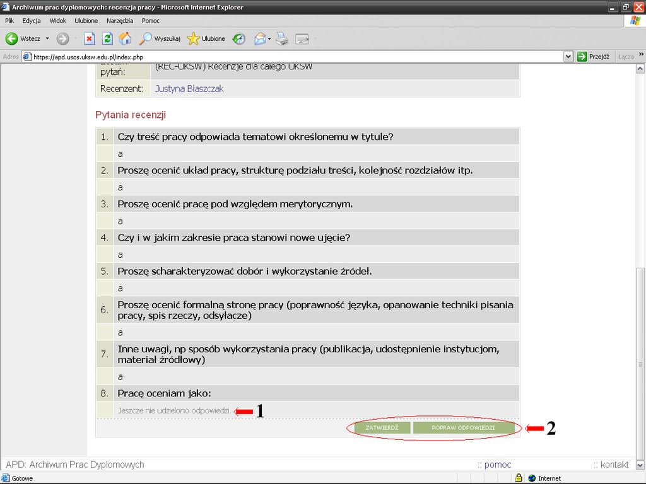The width and height of the screenshot is (646, 484).
Task: Click the 'Pytania recenzji' heading
Action: pyautogui.click(x=131, y=115)
